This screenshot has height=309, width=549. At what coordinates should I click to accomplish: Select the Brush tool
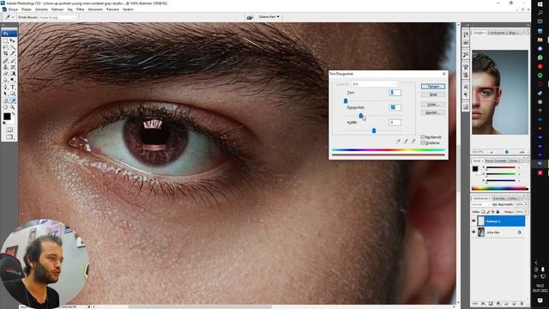(13, 60)
